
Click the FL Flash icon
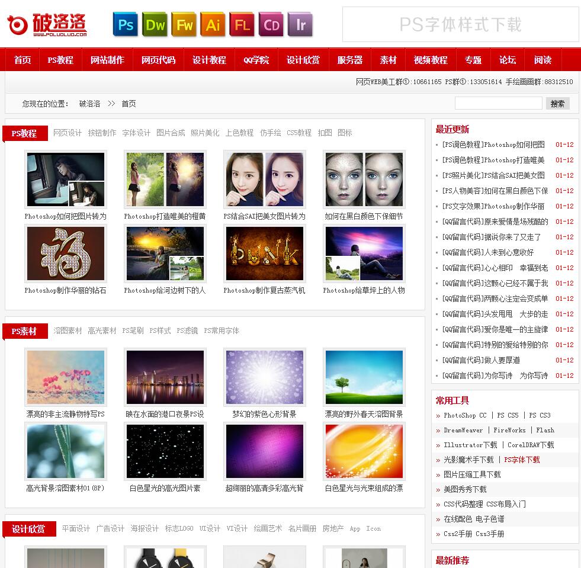point(242,24)
